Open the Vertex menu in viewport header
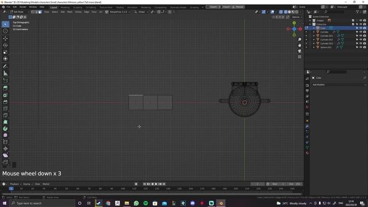Screen dimensions: 368x207 pyautogui.click(x=78, y=11)
